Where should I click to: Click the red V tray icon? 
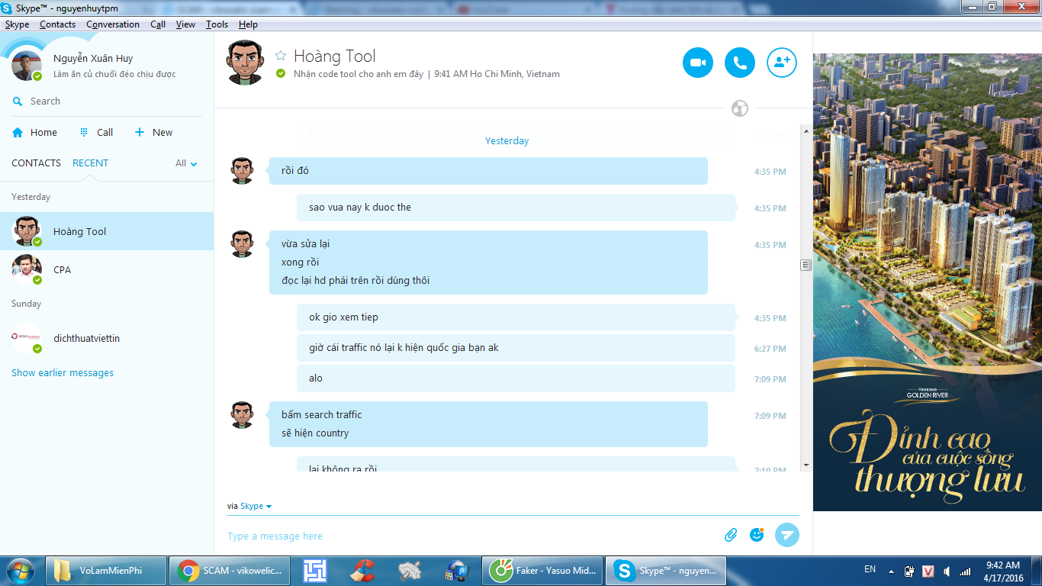click(928, 571)
